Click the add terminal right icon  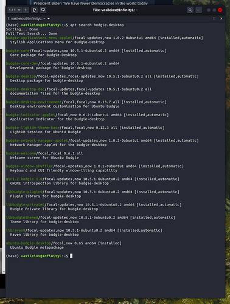pyautogui.click(x=35, y=10)
